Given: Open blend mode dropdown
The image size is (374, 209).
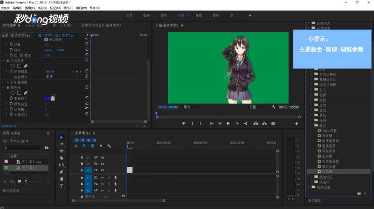Looking at the screenshot, I should click(x=62, y=77).
